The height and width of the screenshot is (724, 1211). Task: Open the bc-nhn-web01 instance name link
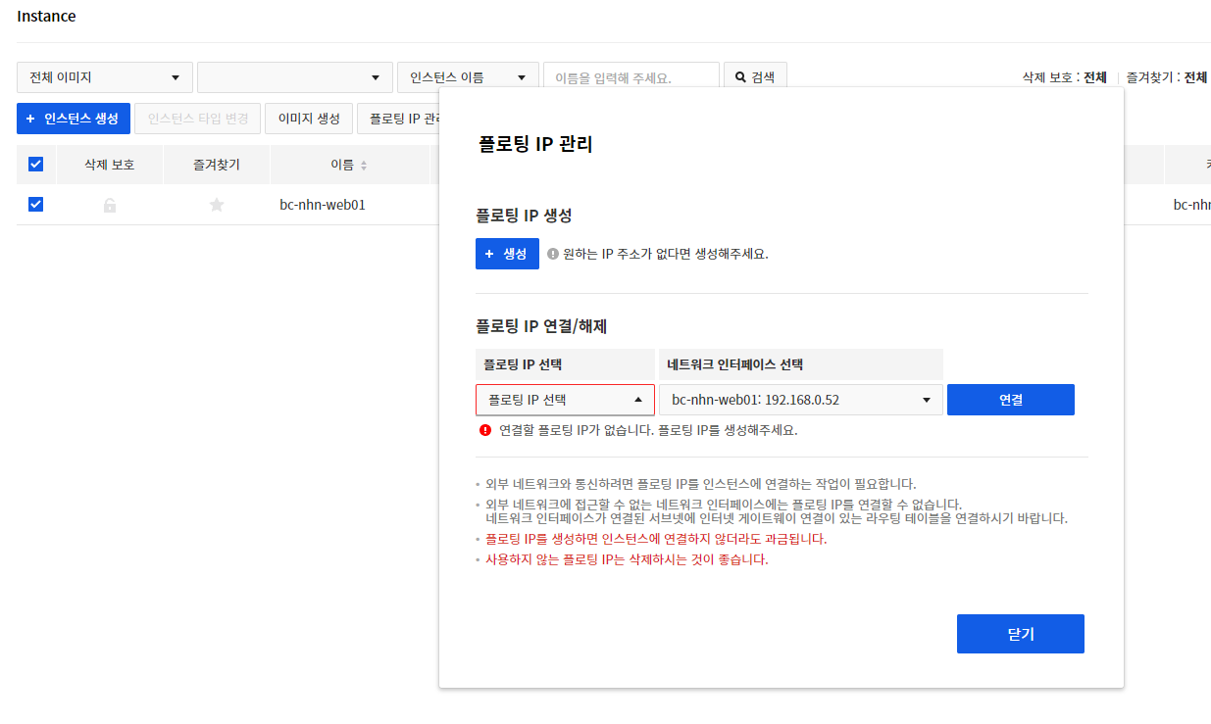(322, 205)
